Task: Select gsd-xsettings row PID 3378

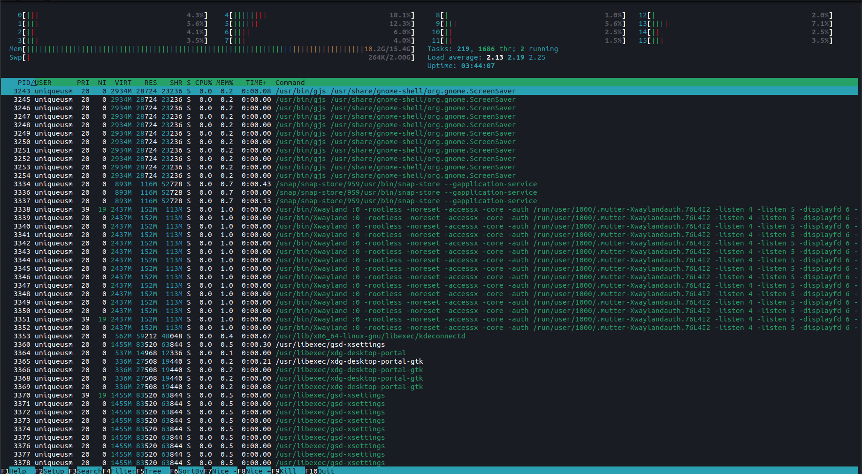Action: tap(429, 463)
